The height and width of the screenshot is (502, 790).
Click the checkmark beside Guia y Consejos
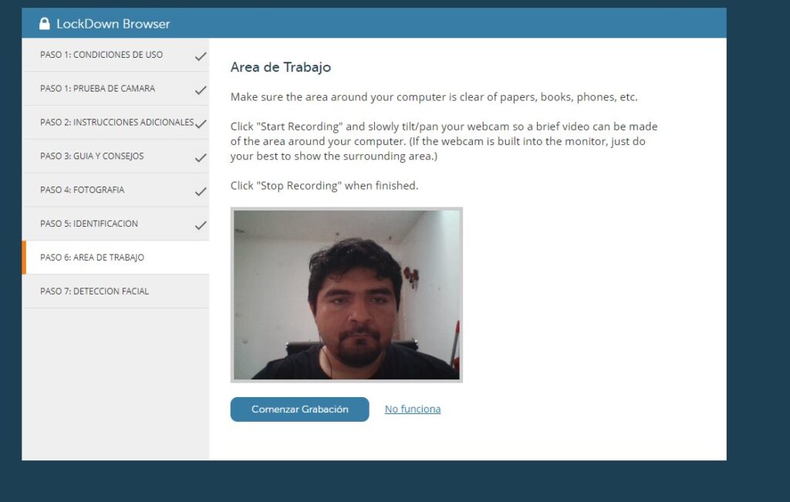(201, 157)
